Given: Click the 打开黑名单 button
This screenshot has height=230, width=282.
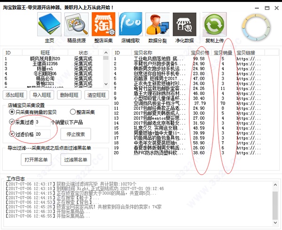Looking at the screenshot, I should point(36,159).
